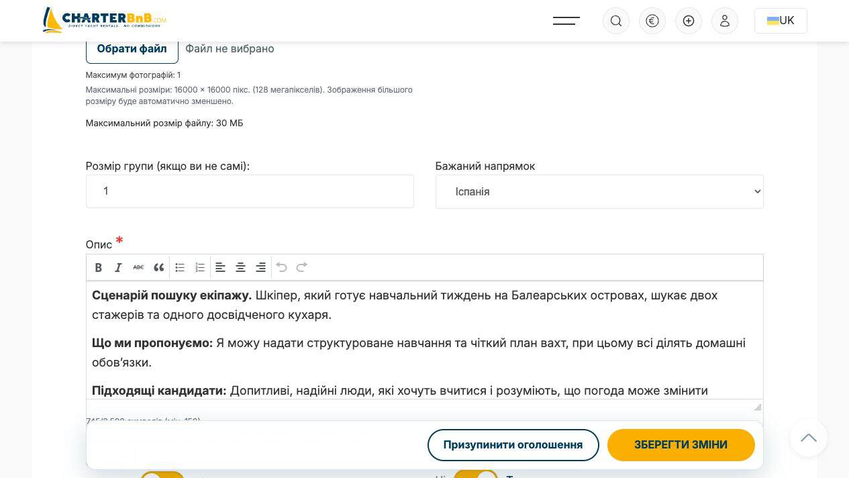
Task: Click Призупинити оголошення button
Action: click(513, 445)
